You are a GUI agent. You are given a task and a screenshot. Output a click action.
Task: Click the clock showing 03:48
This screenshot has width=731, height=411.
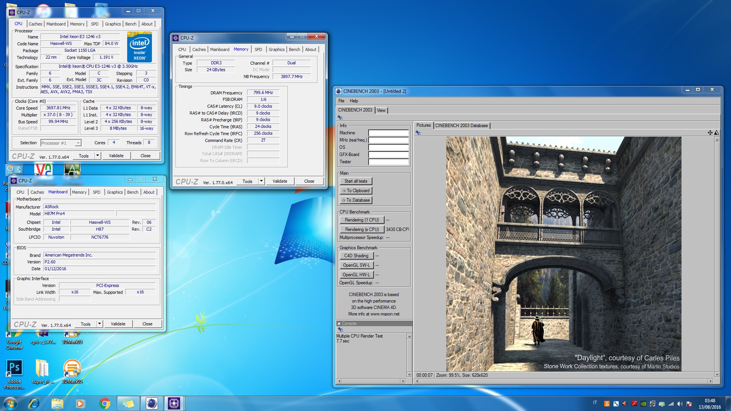(x=710, y=401)
